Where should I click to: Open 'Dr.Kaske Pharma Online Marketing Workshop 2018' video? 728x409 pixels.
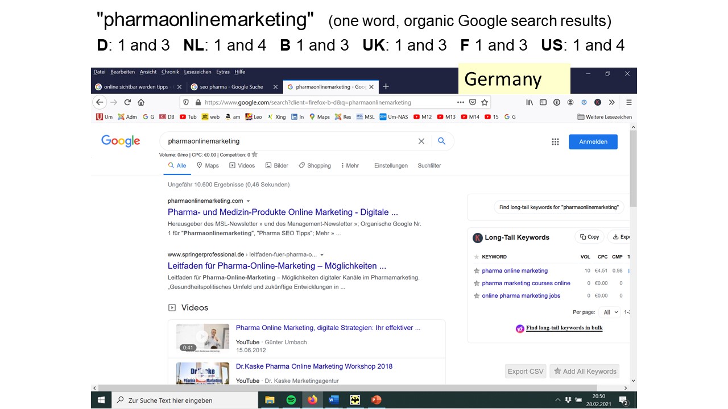[314, 366]
